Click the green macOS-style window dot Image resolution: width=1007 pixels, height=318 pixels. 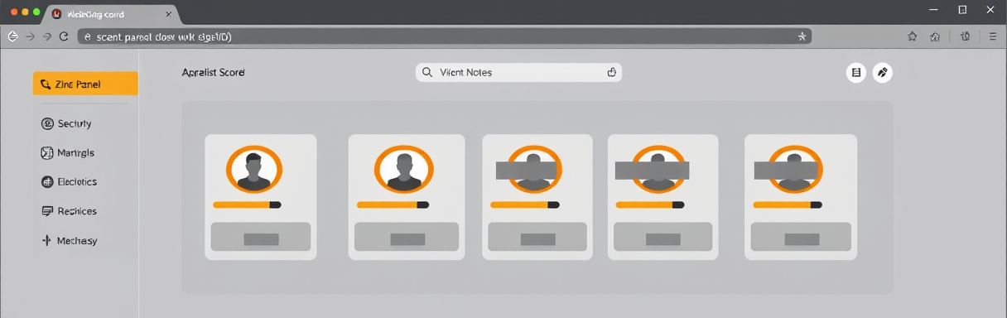pos(36,12)
